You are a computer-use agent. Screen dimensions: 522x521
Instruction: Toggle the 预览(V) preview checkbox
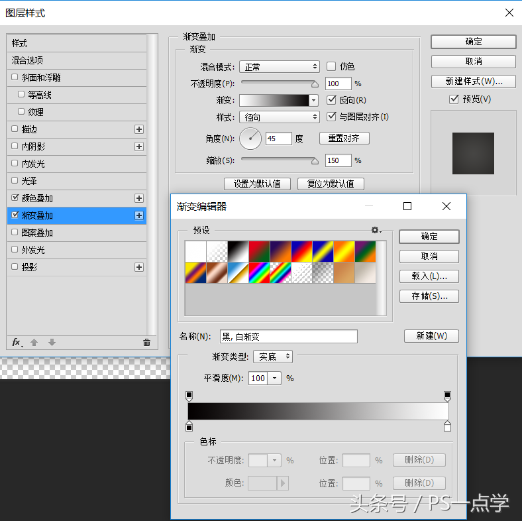point(454,99)
